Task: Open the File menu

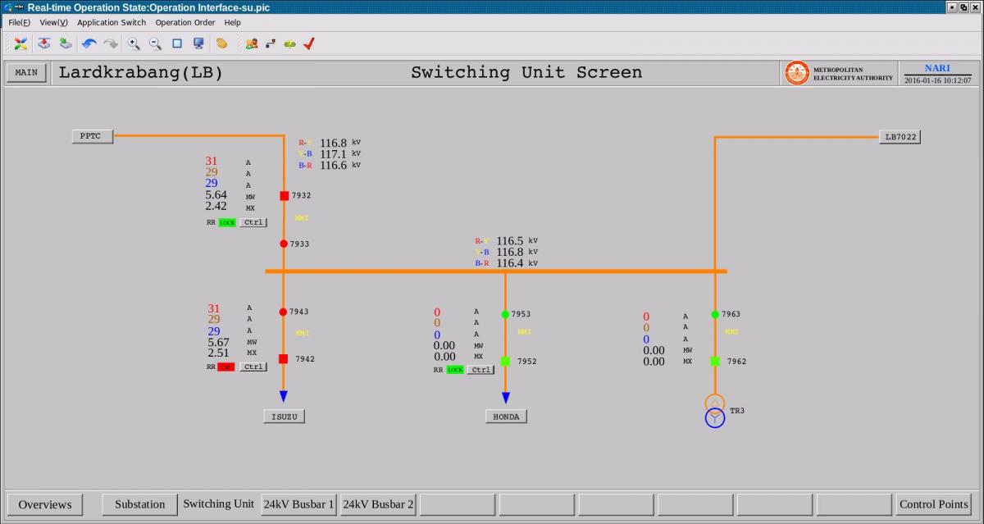Action: pos(20,23)
